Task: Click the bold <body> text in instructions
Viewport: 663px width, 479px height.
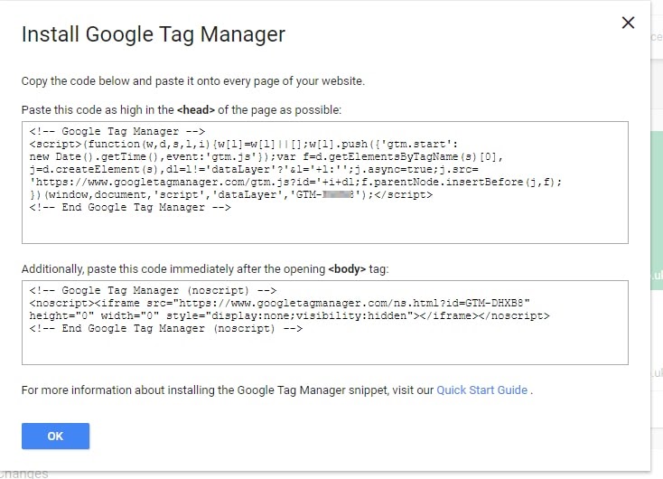Action: click(347, 269)
